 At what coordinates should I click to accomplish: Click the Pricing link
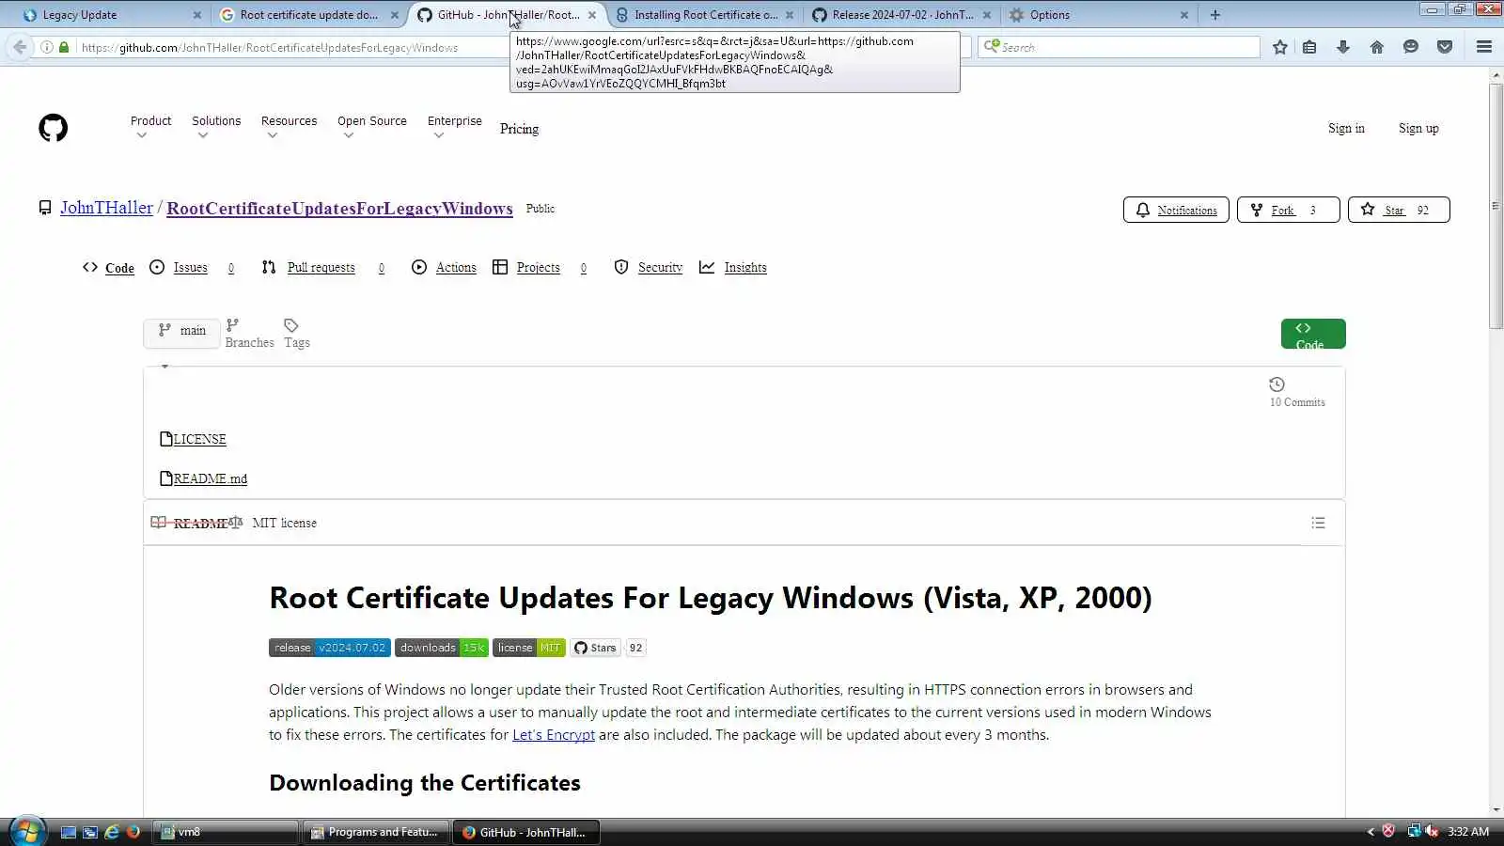(x=519, y=129)
